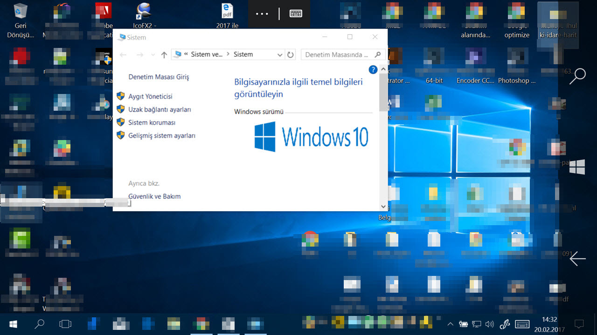Refresh the Sistem window address bar
Screen dimensions: 597x335
tap(291, 54)
